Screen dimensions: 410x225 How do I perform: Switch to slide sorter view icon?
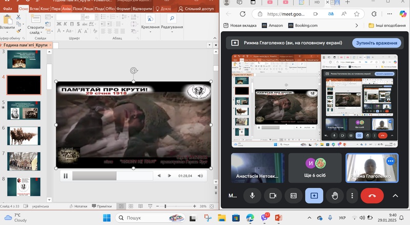[131, 206]
